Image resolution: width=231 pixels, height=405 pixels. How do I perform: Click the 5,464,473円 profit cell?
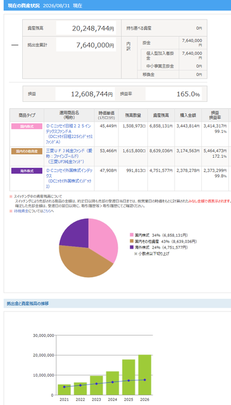(215, 151)
